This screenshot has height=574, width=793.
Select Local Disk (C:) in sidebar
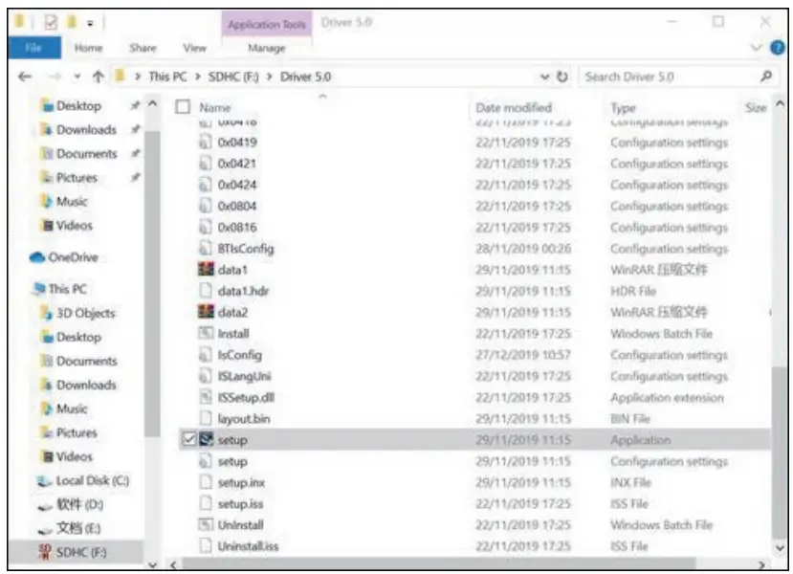click(83, 480)
